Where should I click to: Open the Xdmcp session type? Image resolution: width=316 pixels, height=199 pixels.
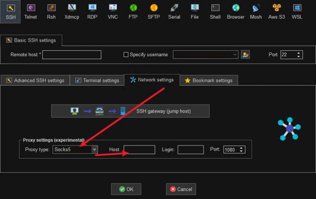coord(72,12)
